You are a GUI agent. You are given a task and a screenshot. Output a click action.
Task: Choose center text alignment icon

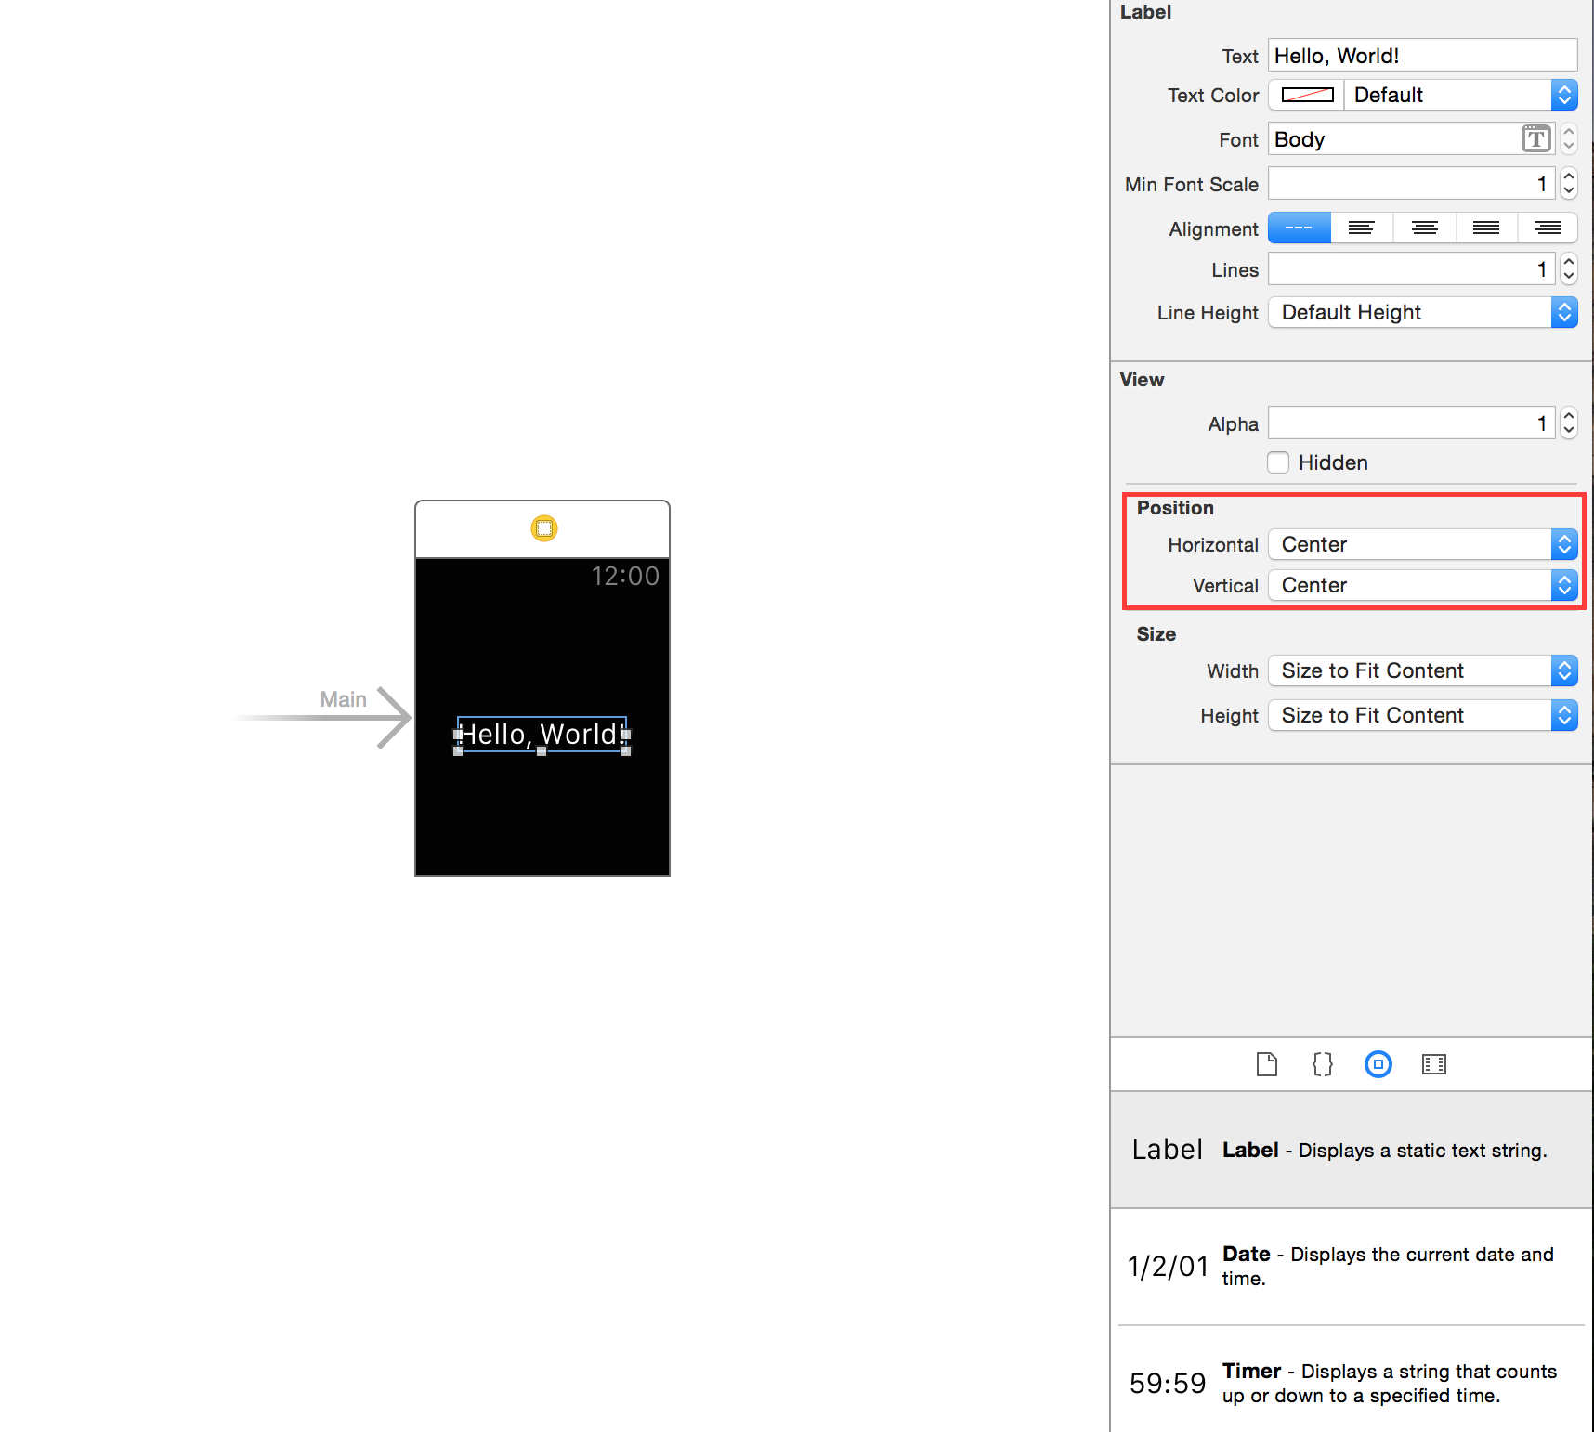point(1425,228)
